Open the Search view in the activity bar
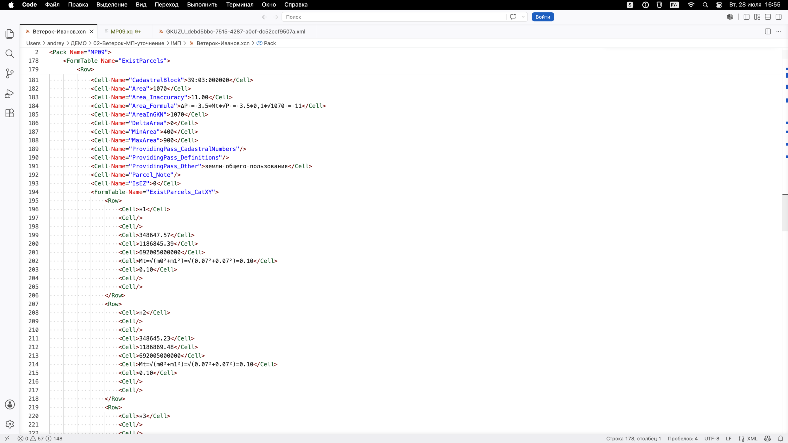Viewport: 788px width, 443px height. click(x=10, y=54)
